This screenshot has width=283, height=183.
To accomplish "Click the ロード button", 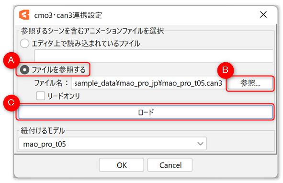I will coord(146,112).
